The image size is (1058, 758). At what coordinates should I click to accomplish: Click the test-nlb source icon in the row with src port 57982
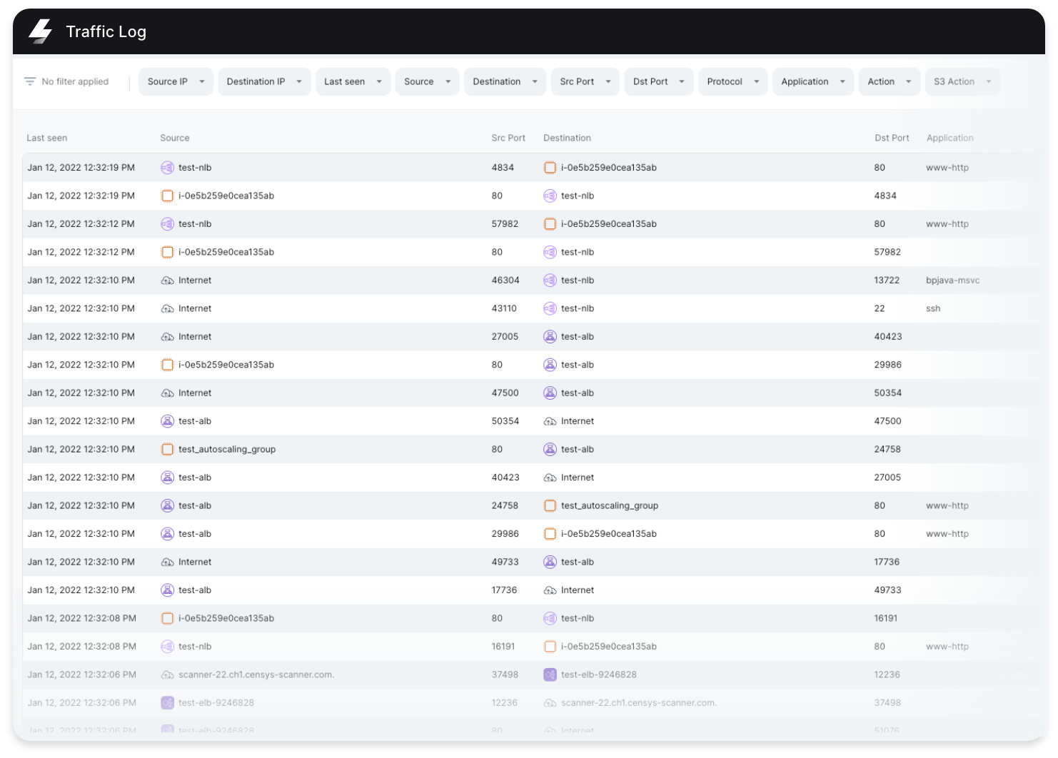click(167, 224)
